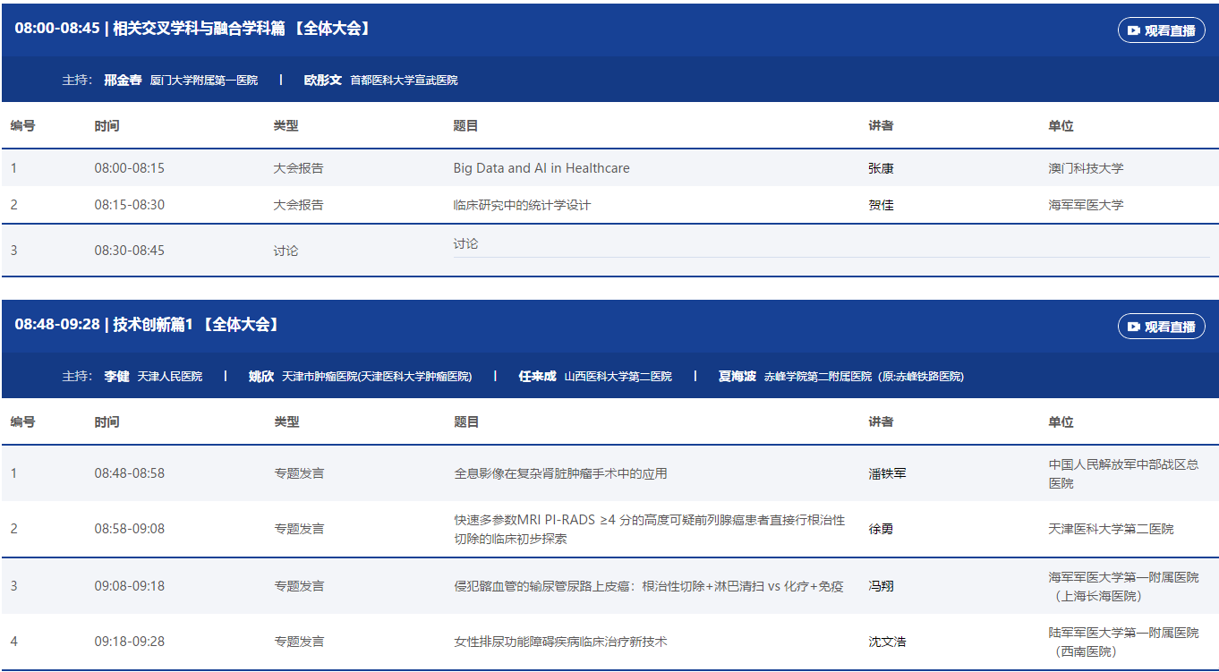Image resolution: width=1219 pixels, height=672 pixels.
Task: Watch live stream of 技术创新篇1 session
Action: tap(1161, 327)
